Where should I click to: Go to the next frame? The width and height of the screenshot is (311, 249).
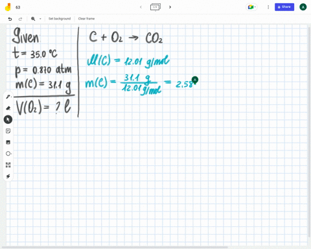pos(170,7)
